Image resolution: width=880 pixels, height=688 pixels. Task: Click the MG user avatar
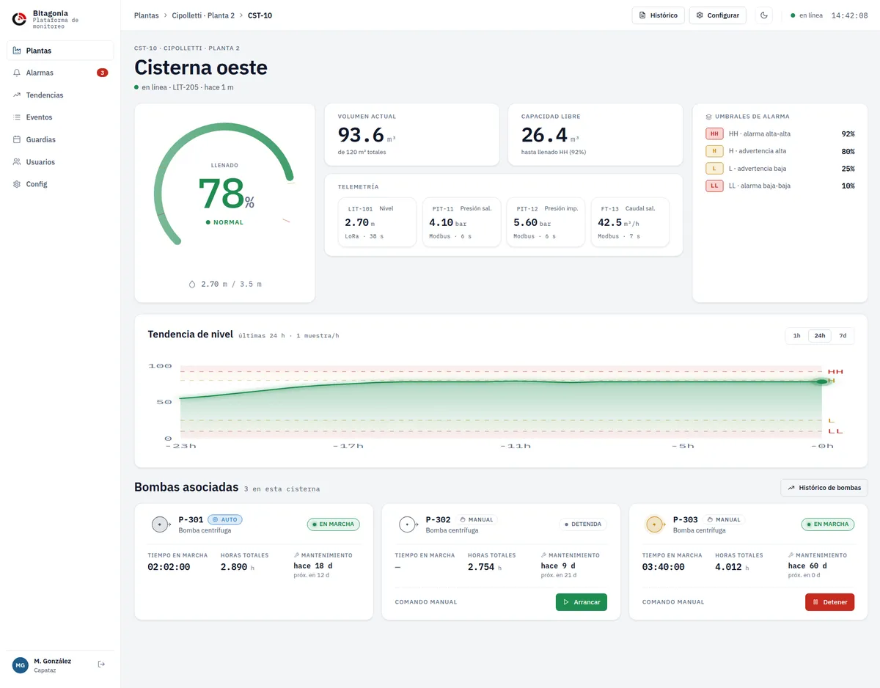21,665
